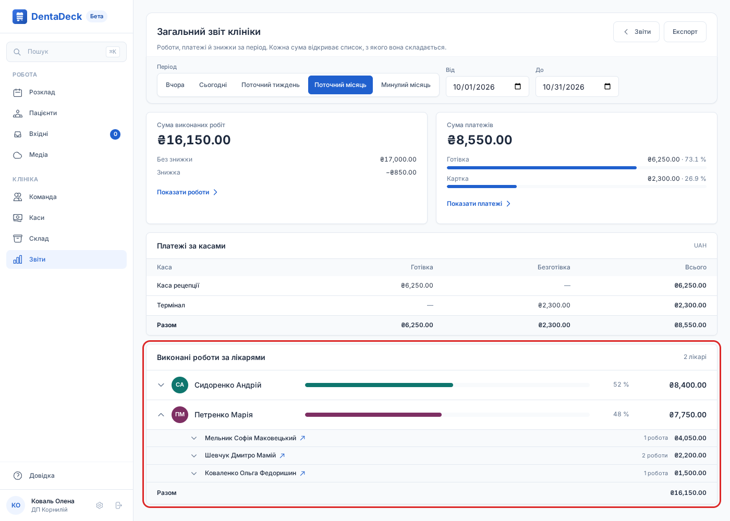This screenshot has height=521, width=730.
Task: Click the СА avatar of Сидоренко Андрій
Action: 180,385
